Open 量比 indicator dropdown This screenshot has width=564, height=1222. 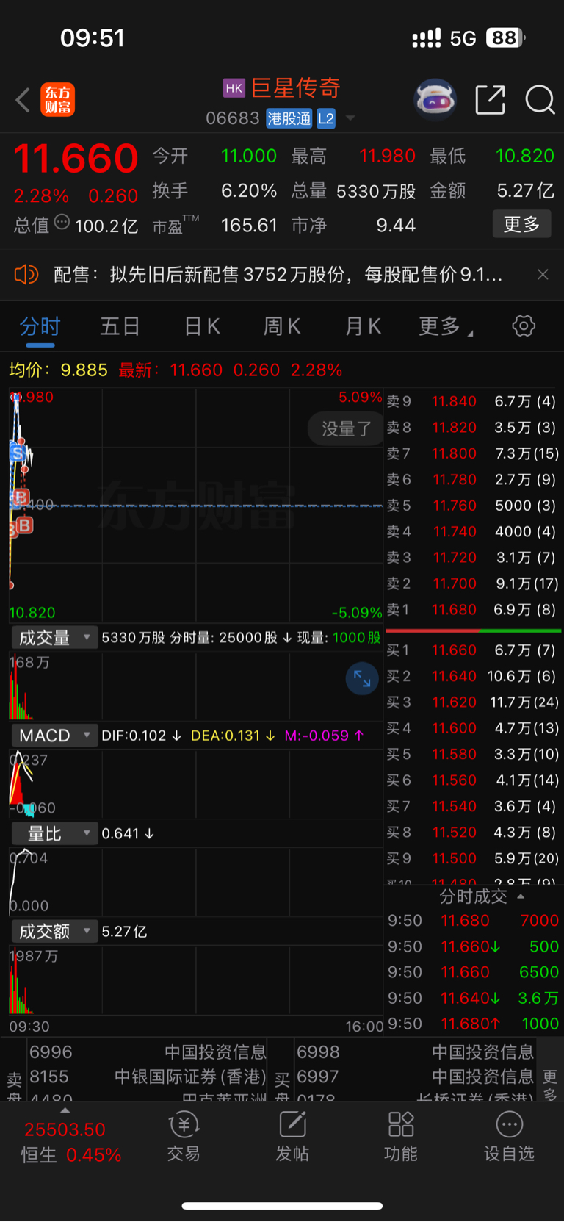coord(54,833)
